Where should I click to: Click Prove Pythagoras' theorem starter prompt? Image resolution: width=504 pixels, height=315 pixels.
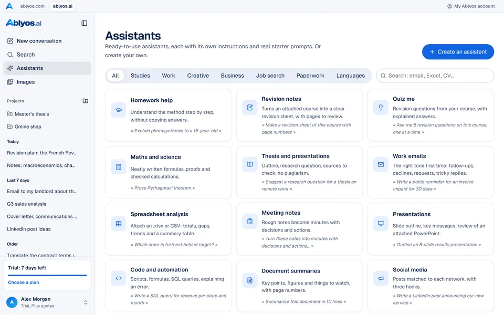(x=163, y=188)
